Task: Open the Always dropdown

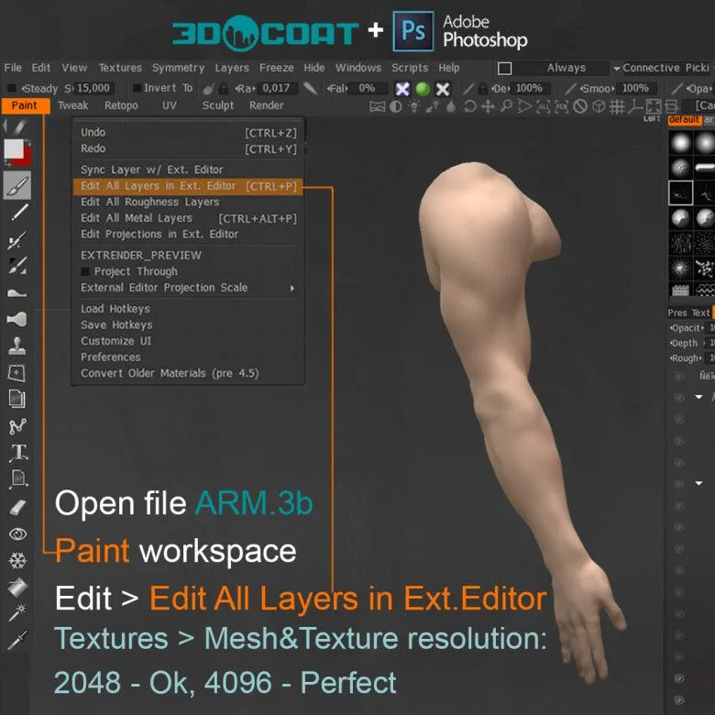Action: [566, 68]
